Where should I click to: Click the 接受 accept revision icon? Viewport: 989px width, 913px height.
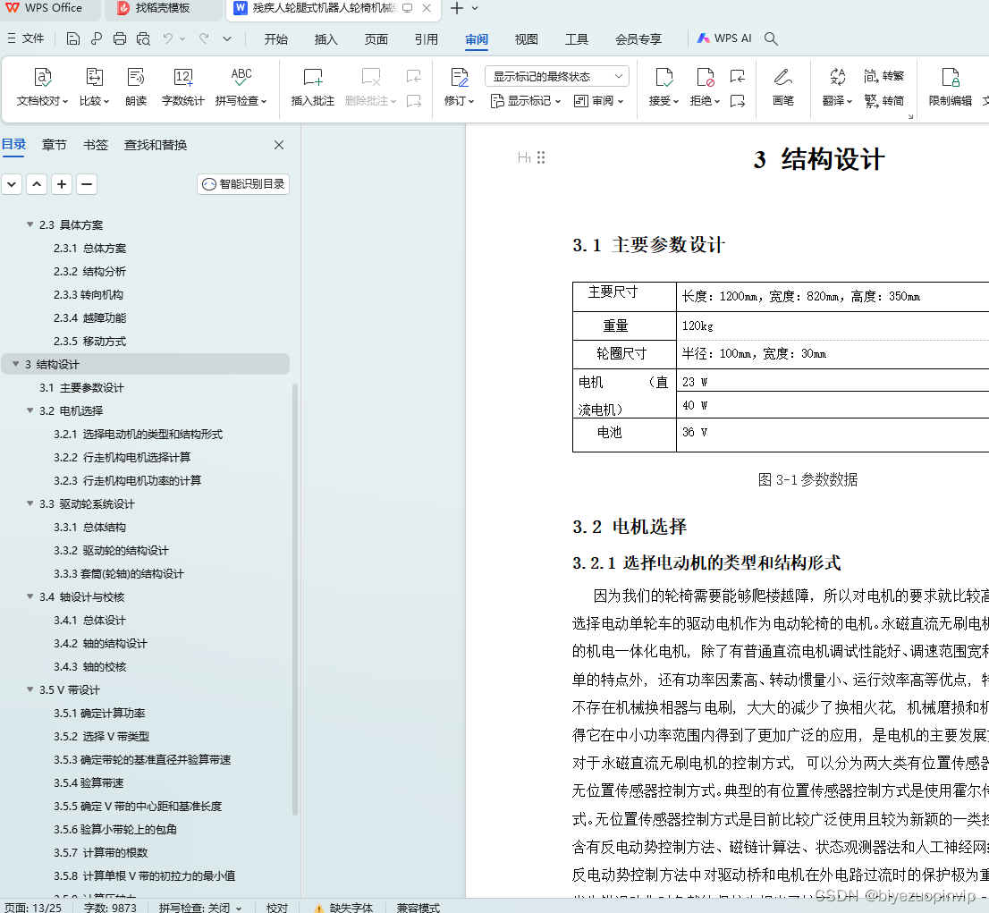664,78
